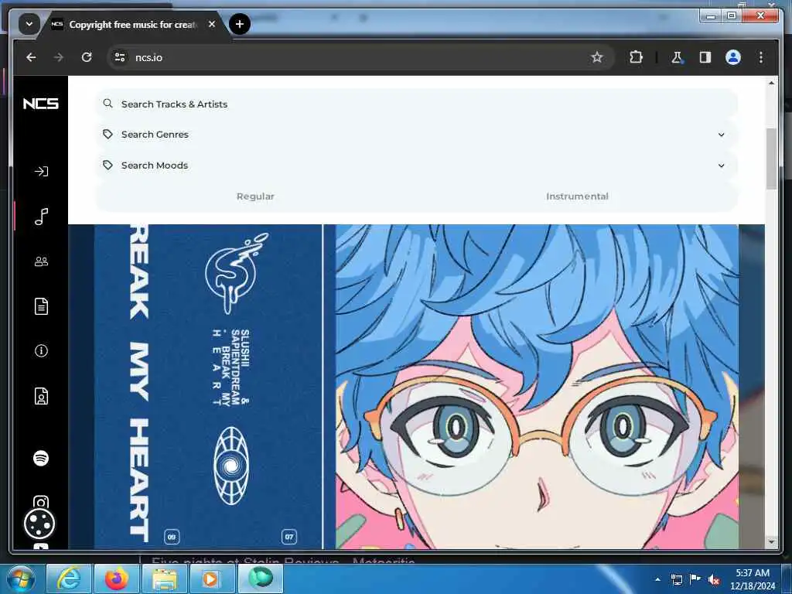The height and width of the screenshot is (594, 792).
Task: Click the page vertical scrollbar thumb
Action: (x=771, y=159)
